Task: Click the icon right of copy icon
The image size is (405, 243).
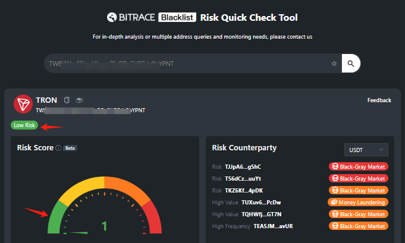Action: pos(80,100)
